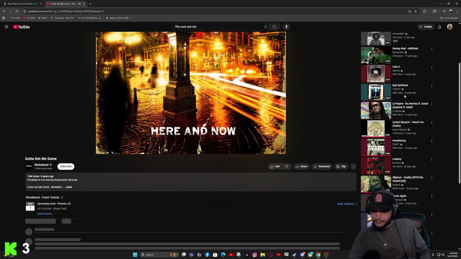Click the Windows taskbar Search box
The image size is (461, 259).
tap(160, 255)
